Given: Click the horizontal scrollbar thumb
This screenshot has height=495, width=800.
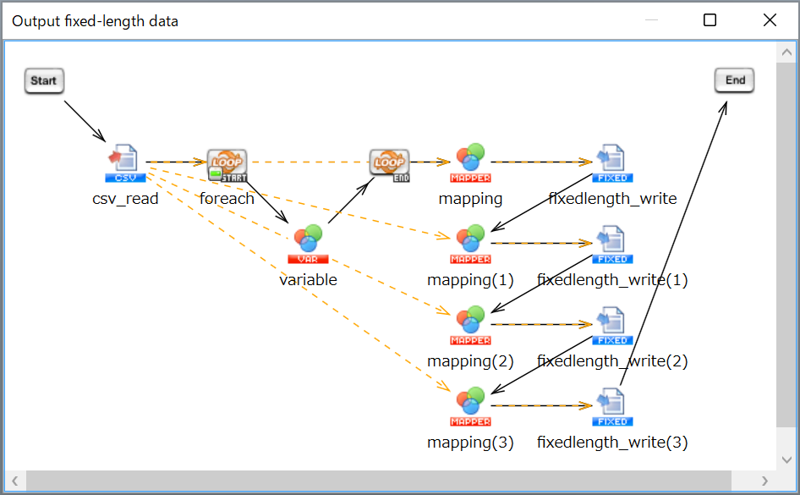Looking at the screenshot, I should coord(379,481).
